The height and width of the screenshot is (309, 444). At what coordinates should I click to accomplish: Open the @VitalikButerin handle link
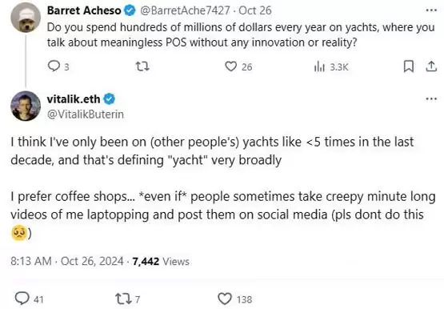click(86, 114)
